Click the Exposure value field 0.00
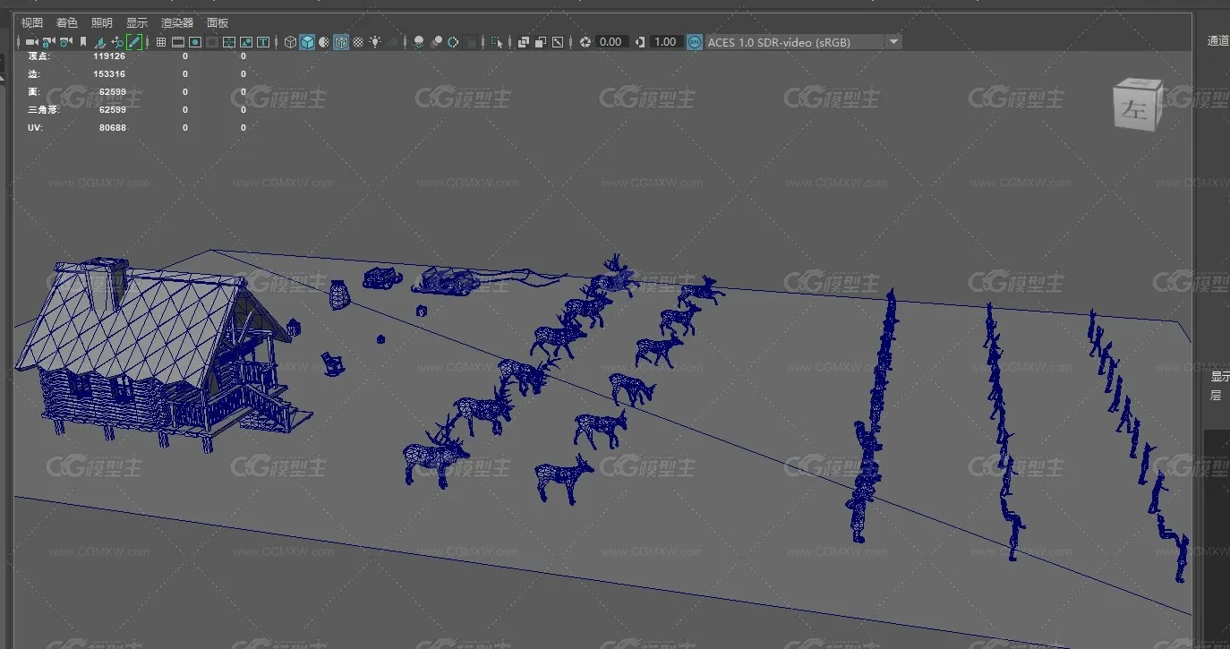This screenshot has height=649, width=1230. click(611, 42)
